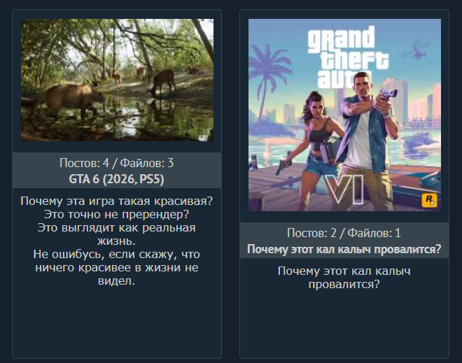Click the Rockstar logo on the cover
Image resolution: width=462 pixels, height=363 pixels.
coord(429,200)
